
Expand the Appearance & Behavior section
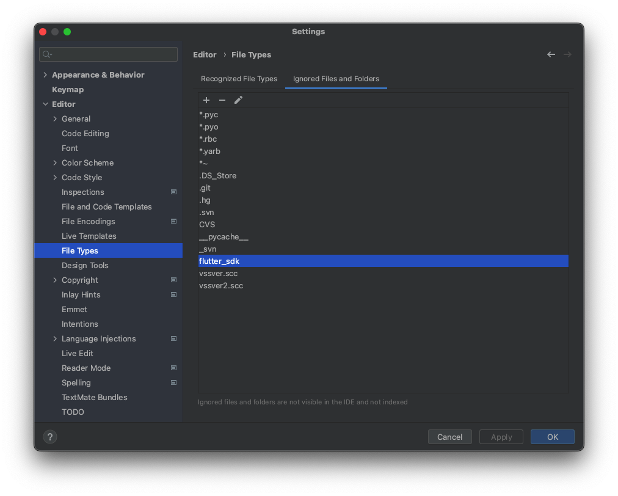[45, 75]
